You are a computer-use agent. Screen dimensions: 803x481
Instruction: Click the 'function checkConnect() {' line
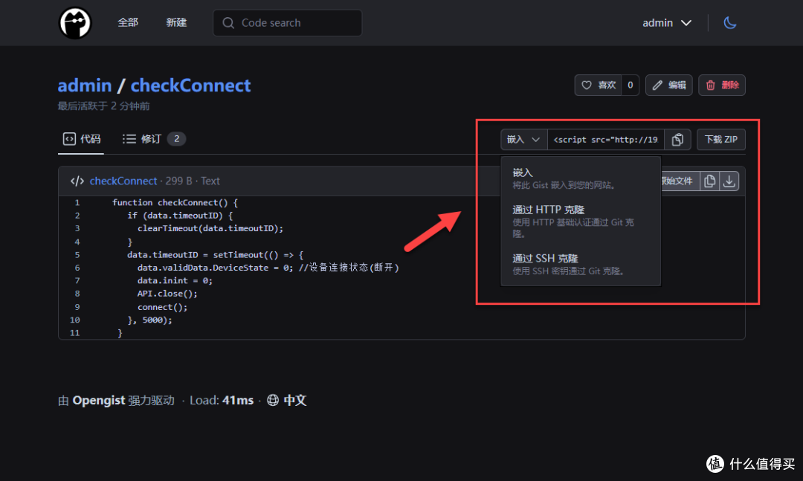pyautogui.click(x=175, y=202)
